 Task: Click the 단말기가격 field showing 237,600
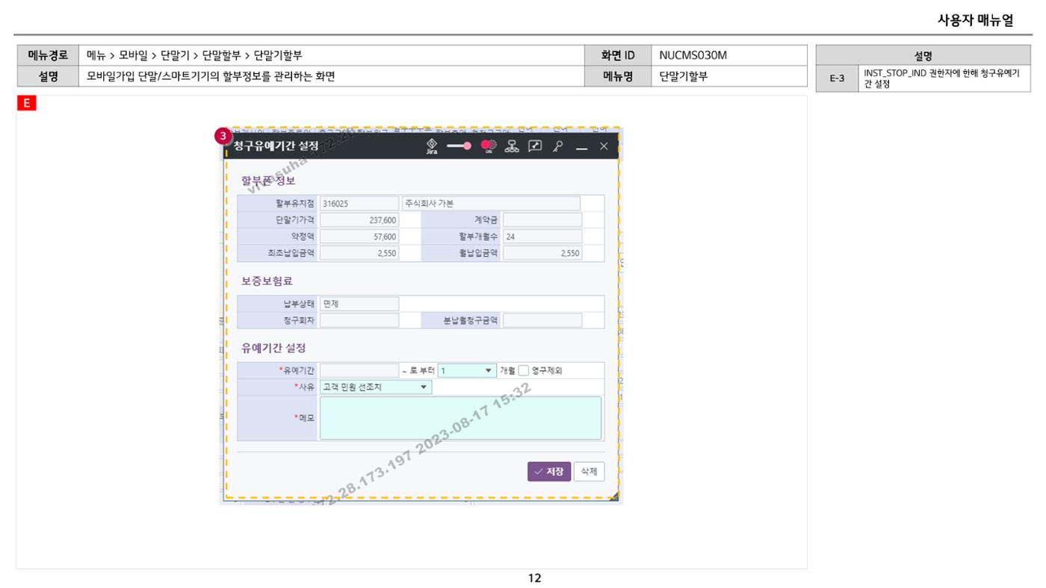(359, 220)
